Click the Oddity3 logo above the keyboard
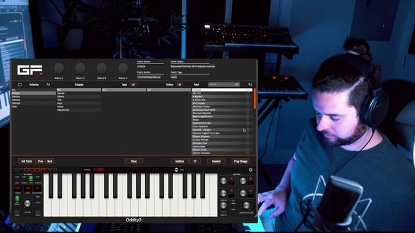This screenshot has height=233, width=415. (x=35, y=170)
